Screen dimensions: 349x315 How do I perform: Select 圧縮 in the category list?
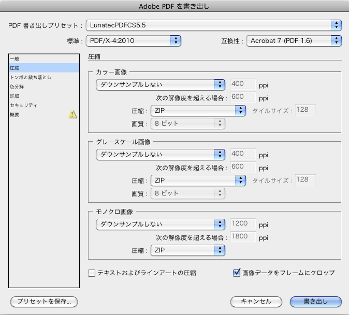point(44,68)
